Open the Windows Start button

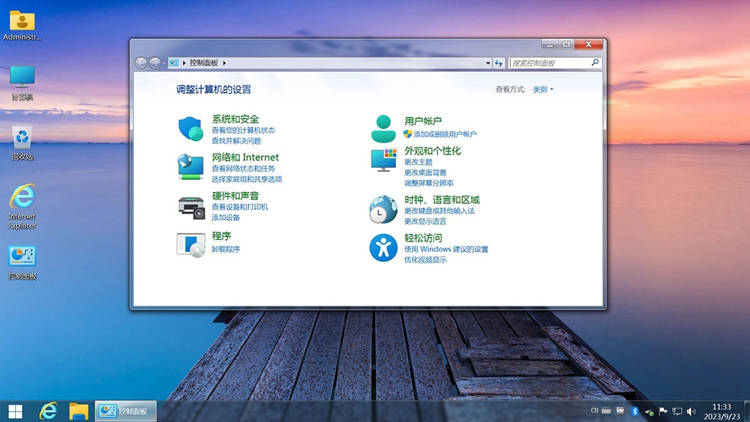[15, 411]
